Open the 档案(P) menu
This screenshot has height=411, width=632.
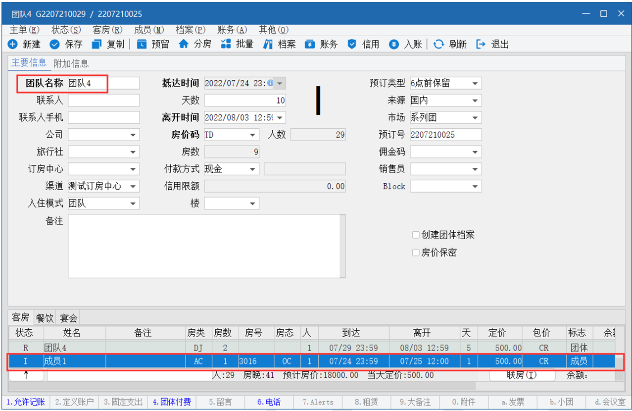point(191,30)
